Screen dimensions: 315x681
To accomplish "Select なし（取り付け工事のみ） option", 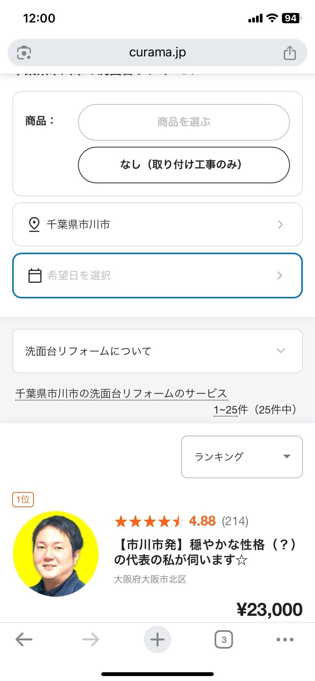I will point(184,165).
